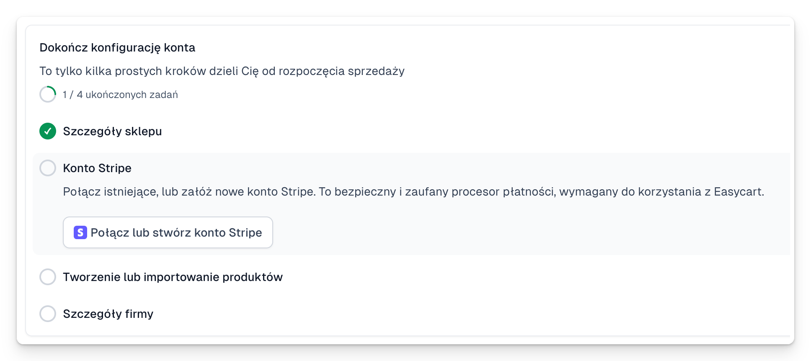Image resolution: width=811 pixels, height=361 pixels.
Task: Toggle the empty circle beside Konto Stripe
Action: (48, 168)
